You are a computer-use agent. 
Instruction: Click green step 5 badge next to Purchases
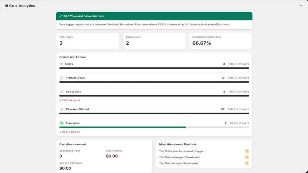coord(62,123)
